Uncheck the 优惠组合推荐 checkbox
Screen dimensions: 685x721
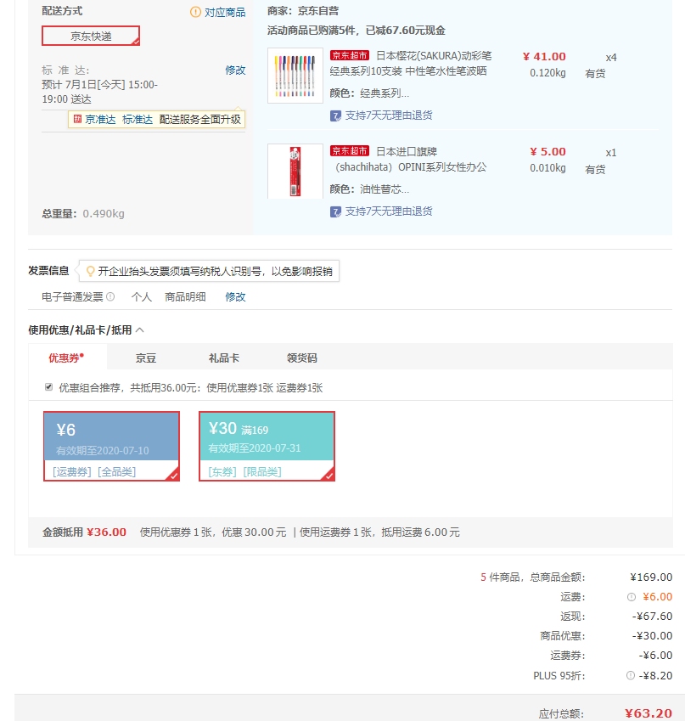tap(48, 386)
